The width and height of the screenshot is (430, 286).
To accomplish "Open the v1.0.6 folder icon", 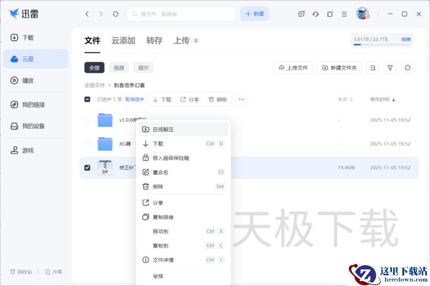I will (105, 120).
